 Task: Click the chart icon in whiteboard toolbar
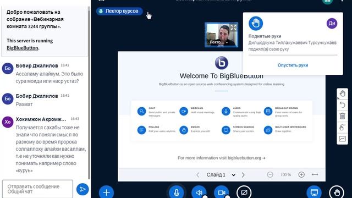click(x=342, y=139)
